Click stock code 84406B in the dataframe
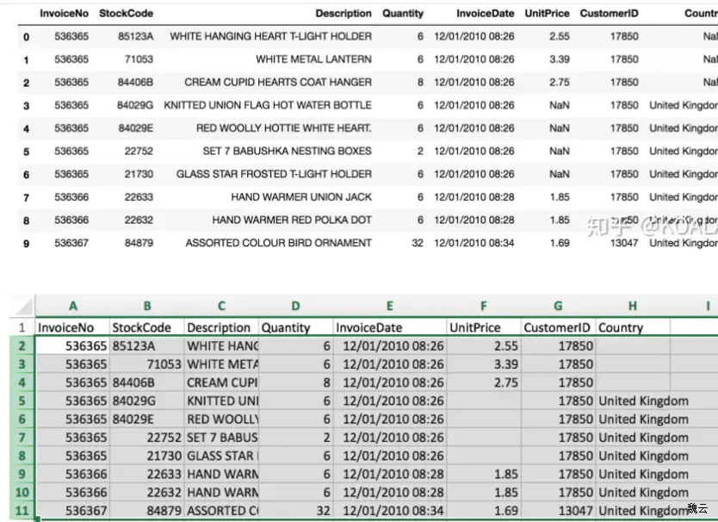 tap(135, 82)
